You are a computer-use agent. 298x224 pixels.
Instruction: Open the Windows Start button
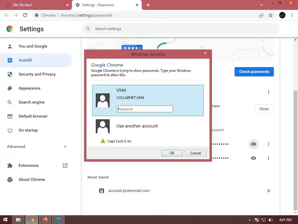click(5, 220)
